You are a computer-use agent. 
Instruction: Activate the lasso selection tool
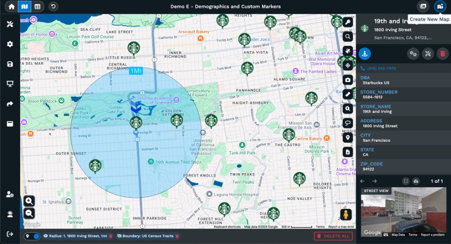point(347,123)
